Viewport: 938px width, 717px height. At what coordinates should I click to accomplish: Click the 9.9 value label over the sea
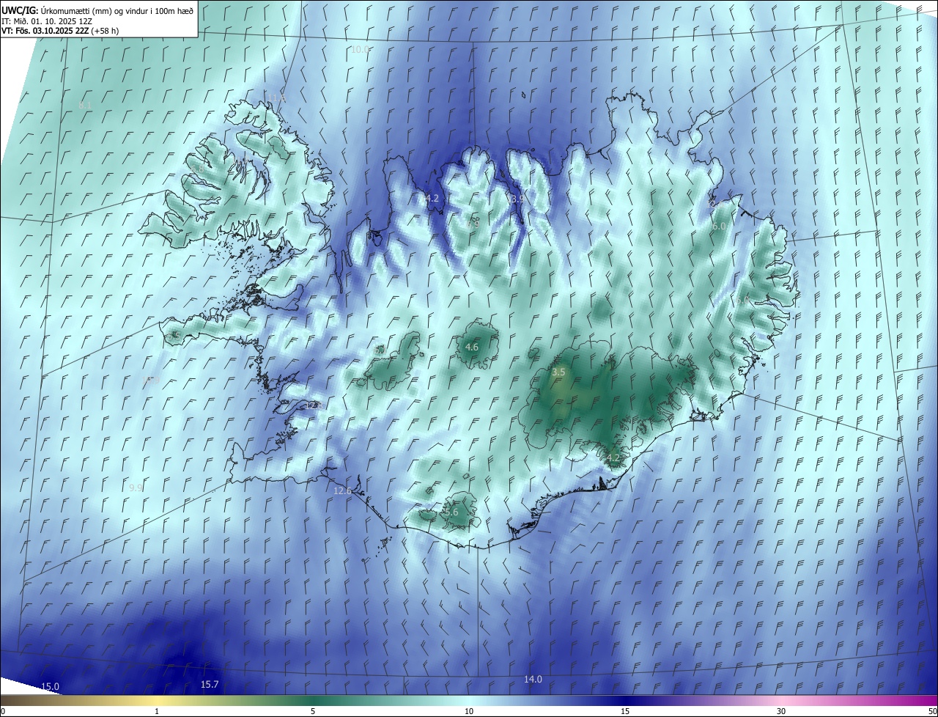point(136,488)
